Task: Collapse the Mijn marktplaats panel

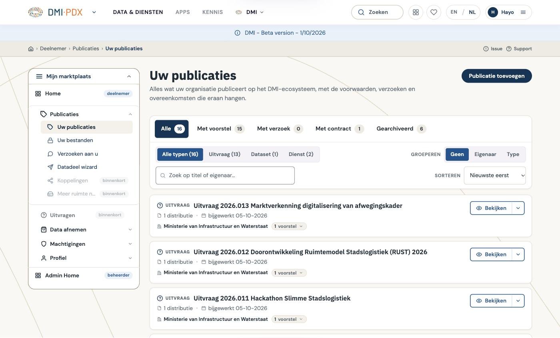Action: [129, 76]
